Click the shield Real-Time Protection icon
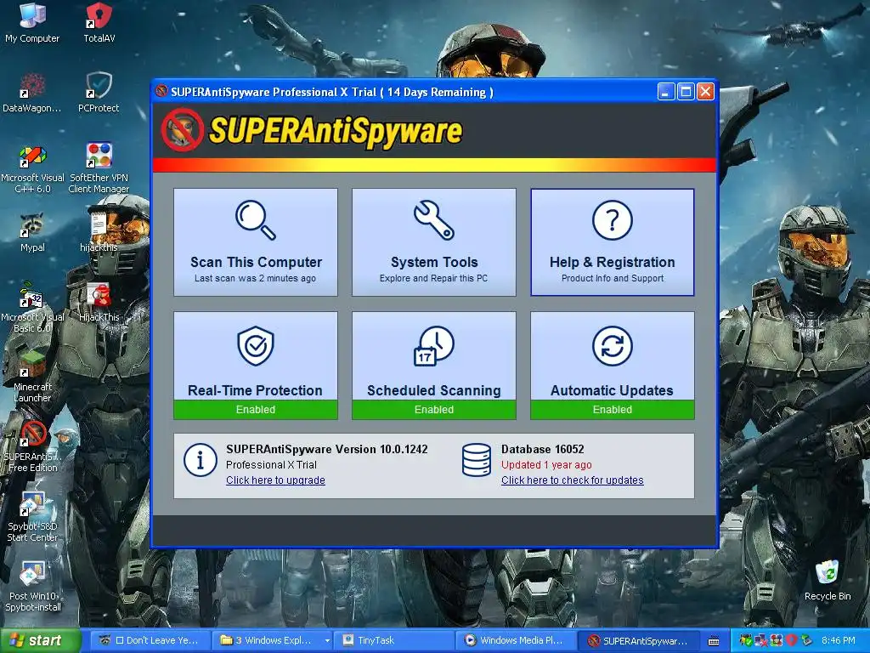The width and height of the screenshot is (870, 653). tap(255, 345)
